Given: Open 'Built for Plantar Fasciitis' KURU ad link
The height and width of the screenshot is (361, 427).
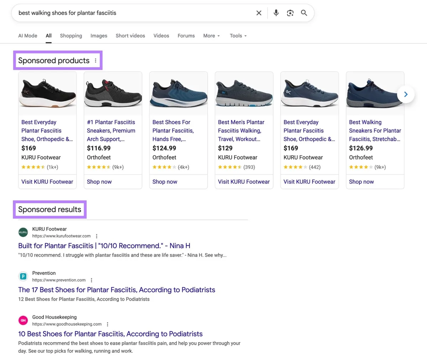Looking at the screenshot, I should 104,246.
